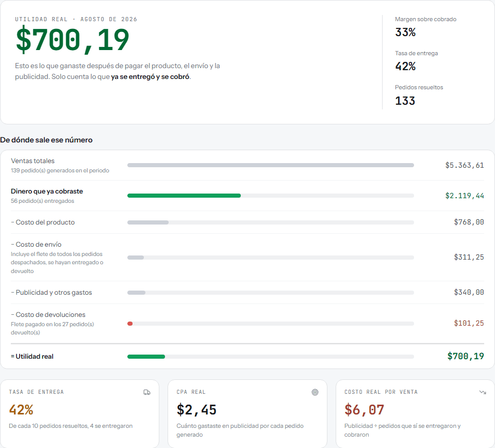Select the "– Costo de devoluciones" label

48,314
